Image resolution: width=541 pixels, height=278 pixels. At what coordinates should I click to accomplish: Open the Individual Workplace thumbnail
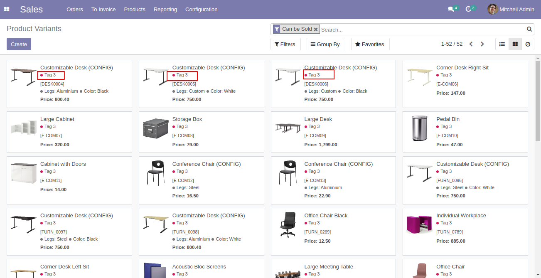pyautogui.click(x=420, y=224)
